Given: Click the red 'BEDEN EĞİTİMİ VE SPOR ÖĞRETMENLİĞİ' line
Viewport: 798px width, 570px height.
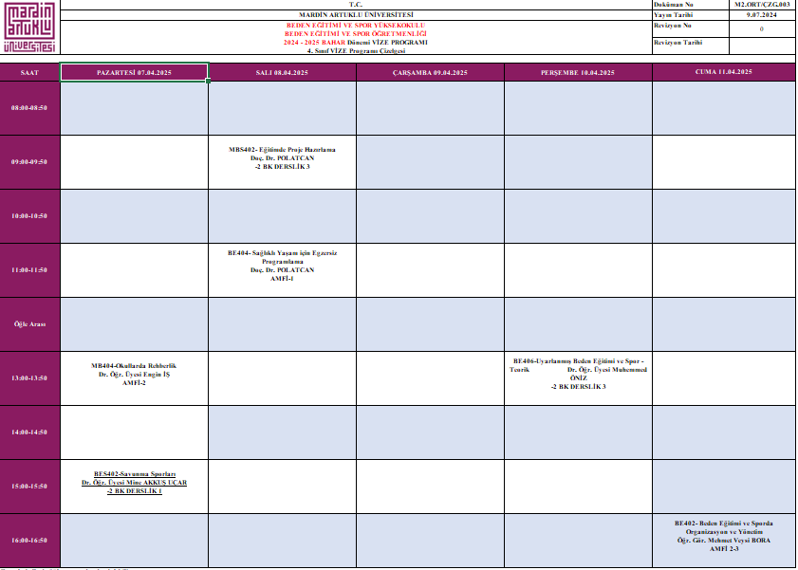Looking at the screenshot, I should point(356,34).
